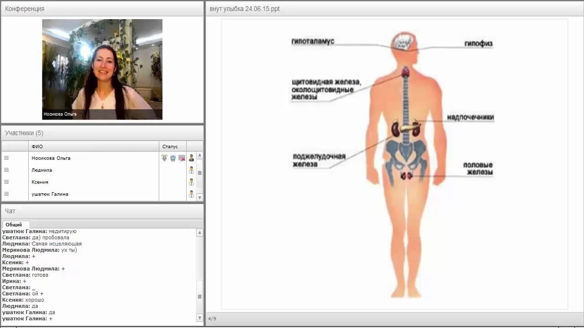Click chat message 'Ирина: +'
This screenshot has width=584, height=328.
tap(14, 281)
